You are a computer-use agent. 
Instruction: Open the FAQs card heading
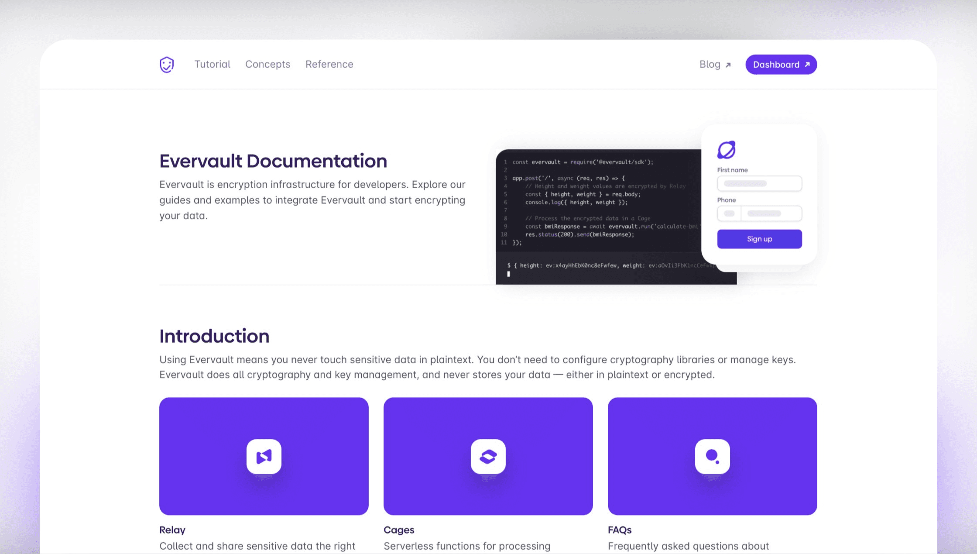(x=620, y=530)
